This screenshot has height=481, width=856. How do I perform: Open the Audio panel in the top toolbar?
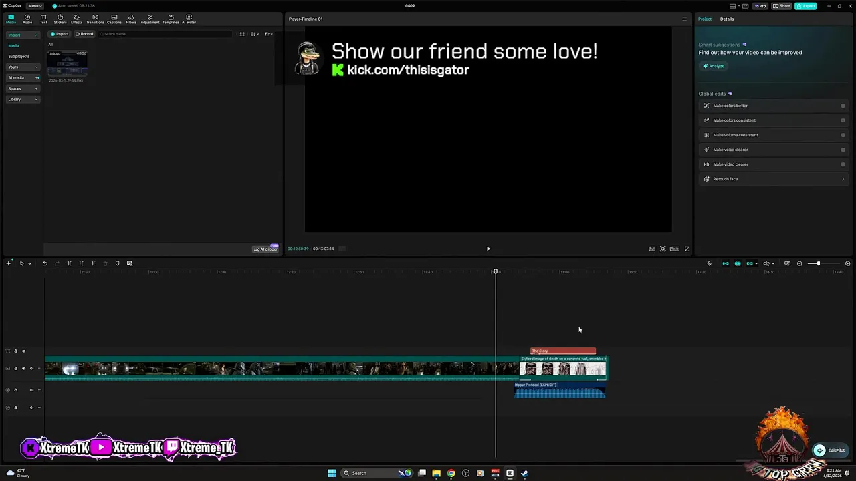click(x=27, y=19)
